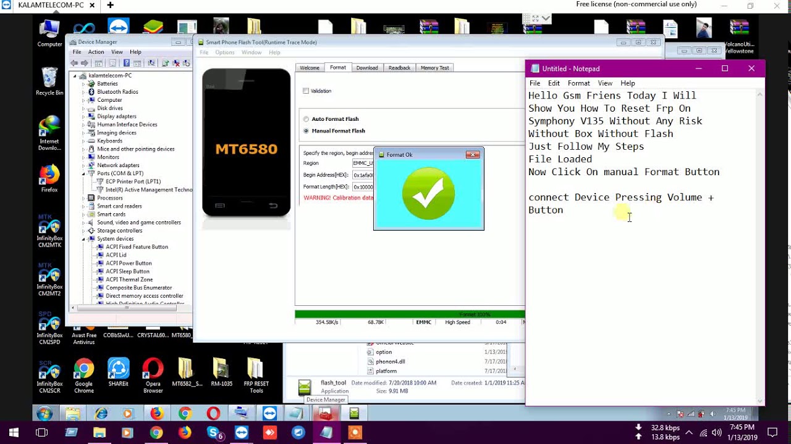
Task: Open the Computer desktop icon
Action: (49, 33)
